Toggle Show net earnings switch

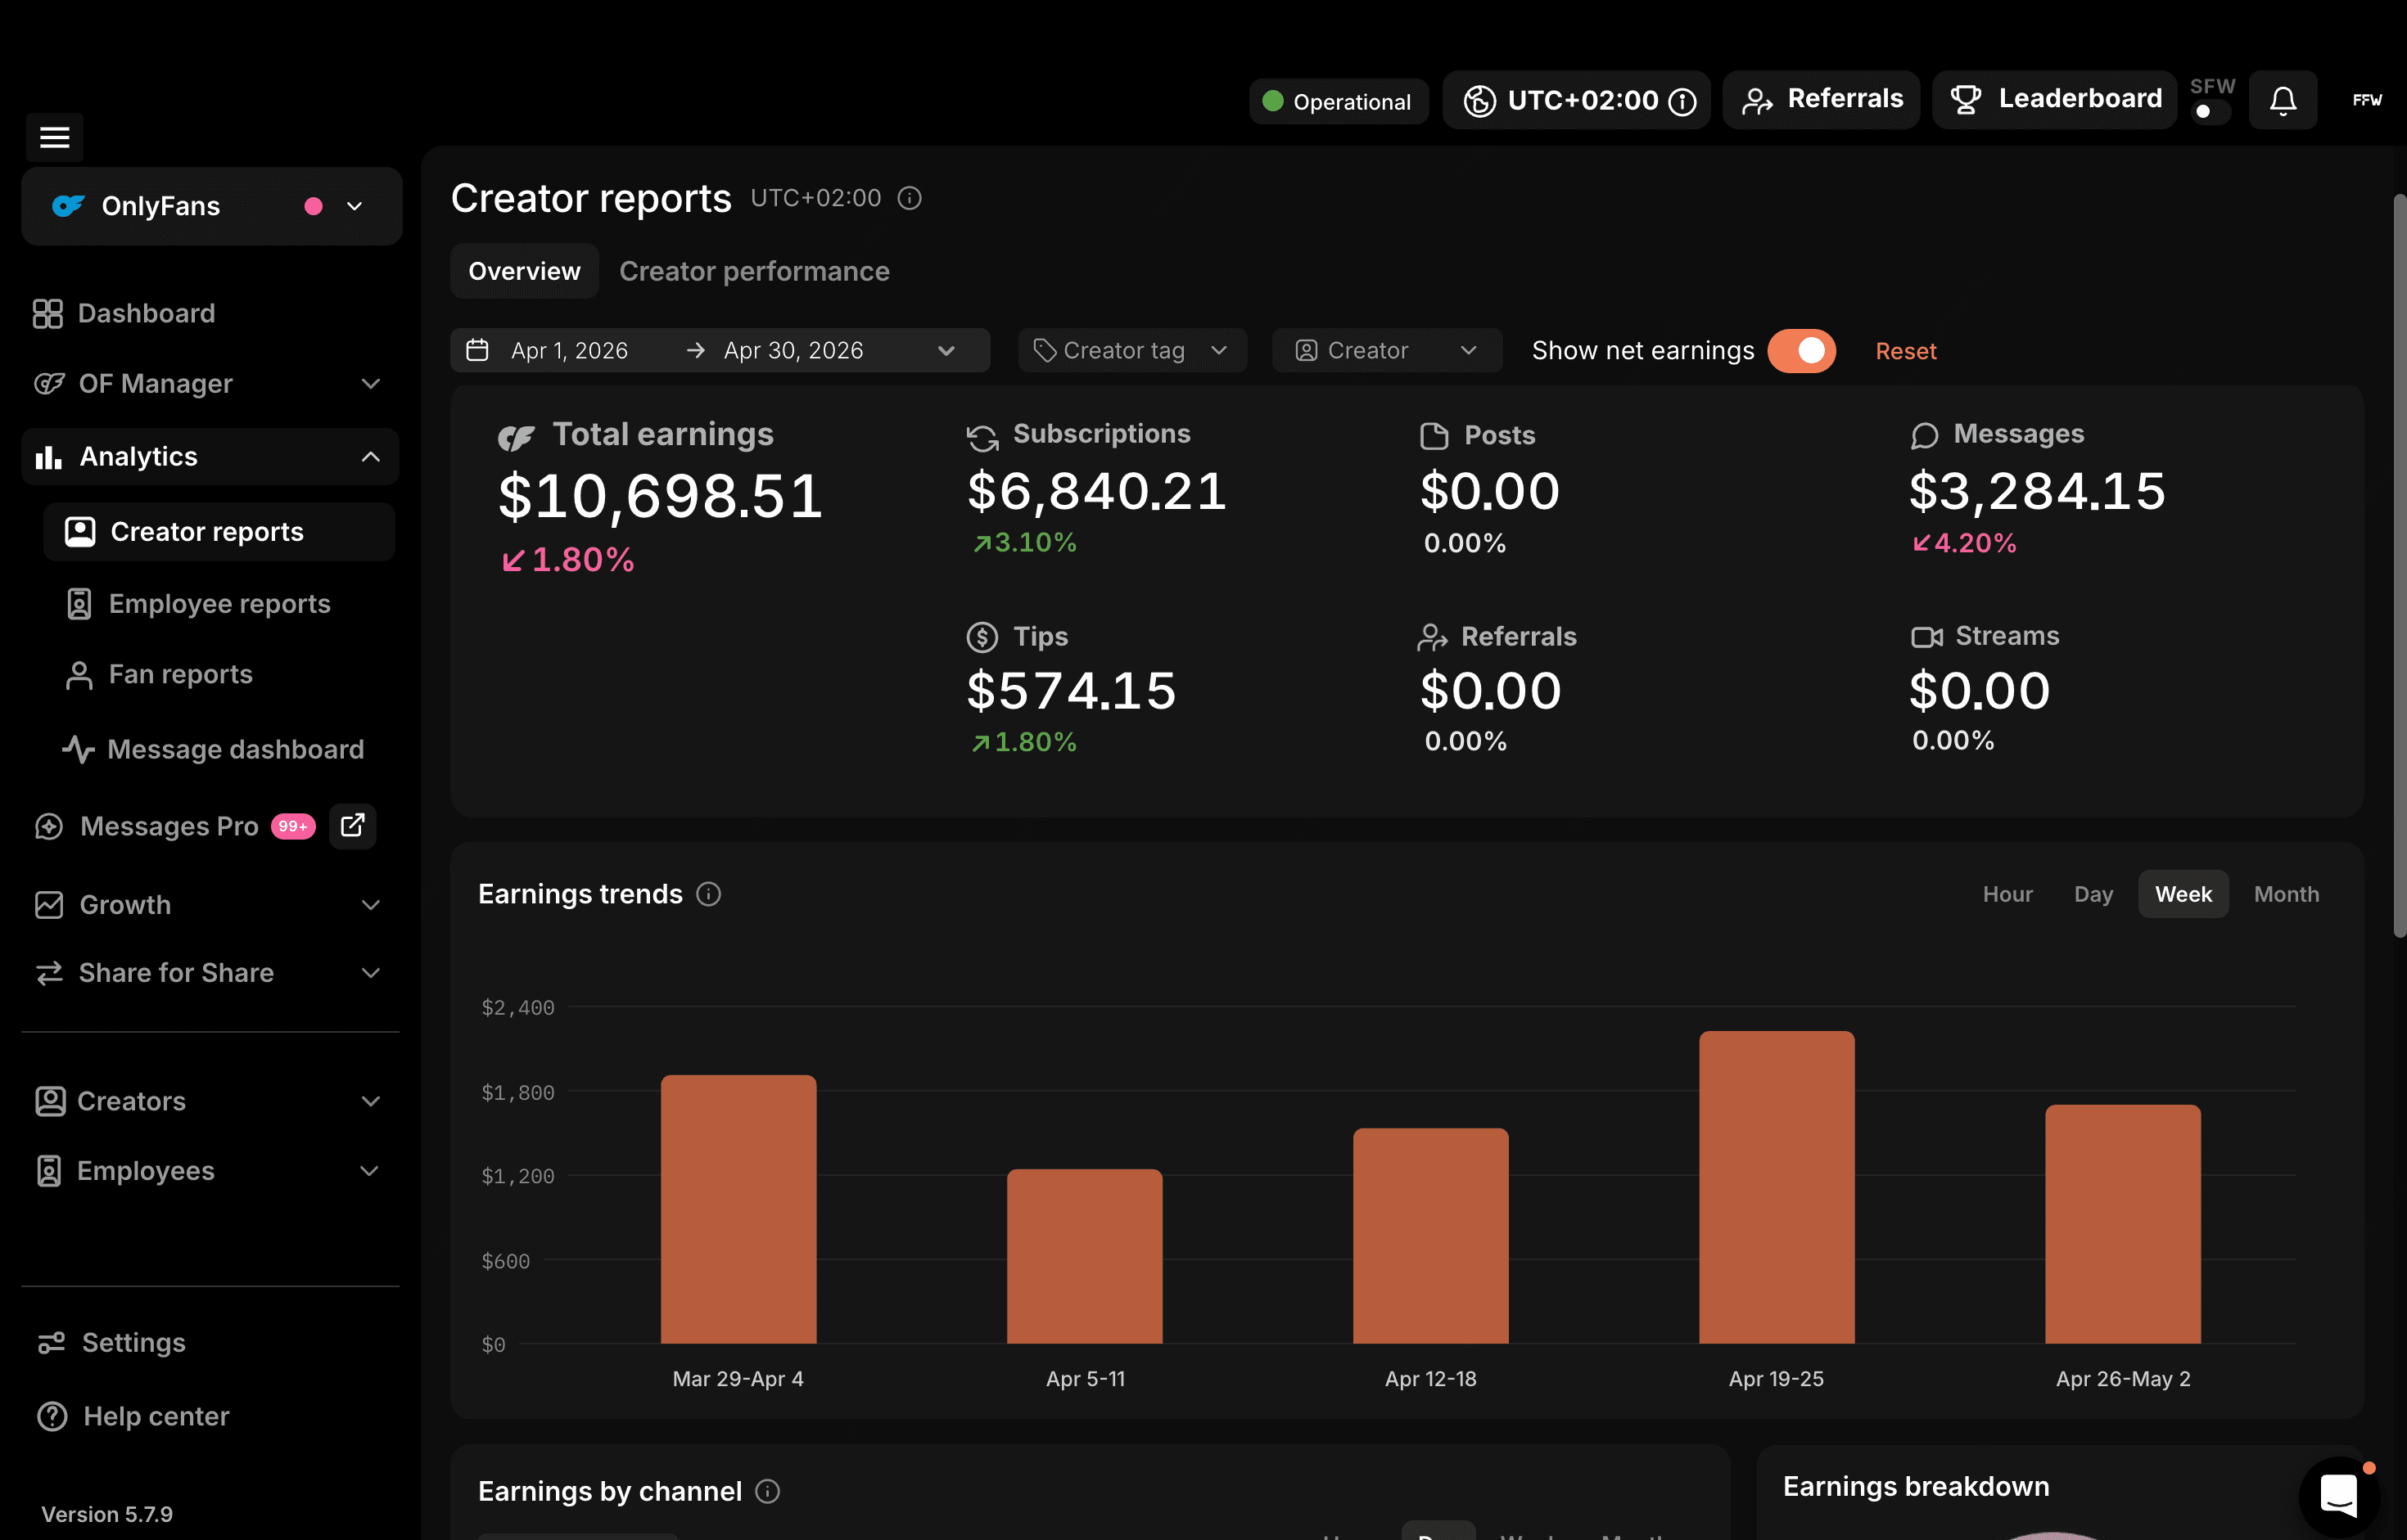pos(1801,350)
